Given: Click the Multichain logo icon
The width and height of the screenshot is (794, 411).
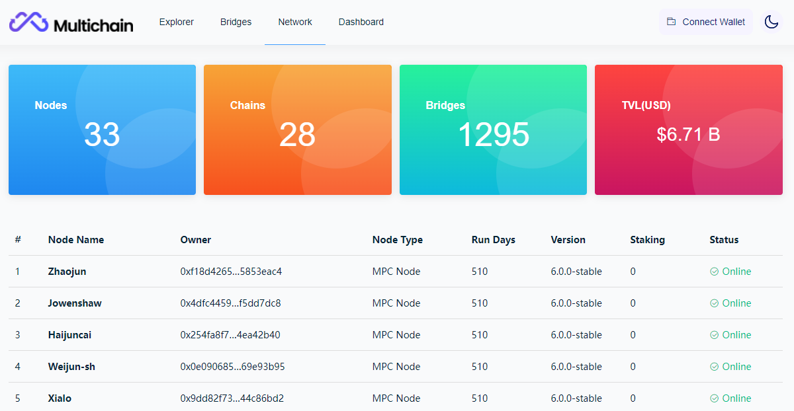Looking at the screenshot, I should [x=28, y=22].
